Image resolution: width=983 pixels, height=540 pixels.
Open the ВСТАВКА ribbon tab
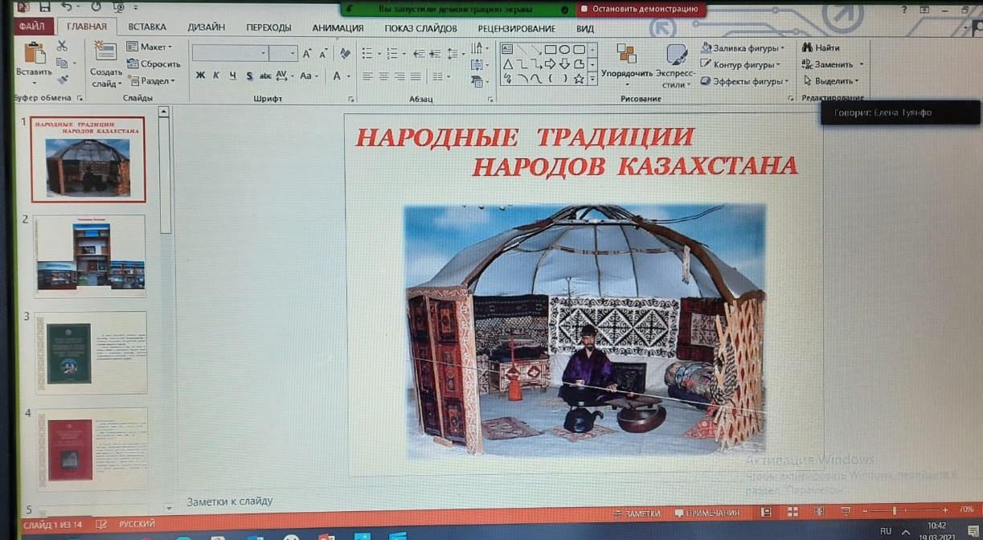point(147,27)
